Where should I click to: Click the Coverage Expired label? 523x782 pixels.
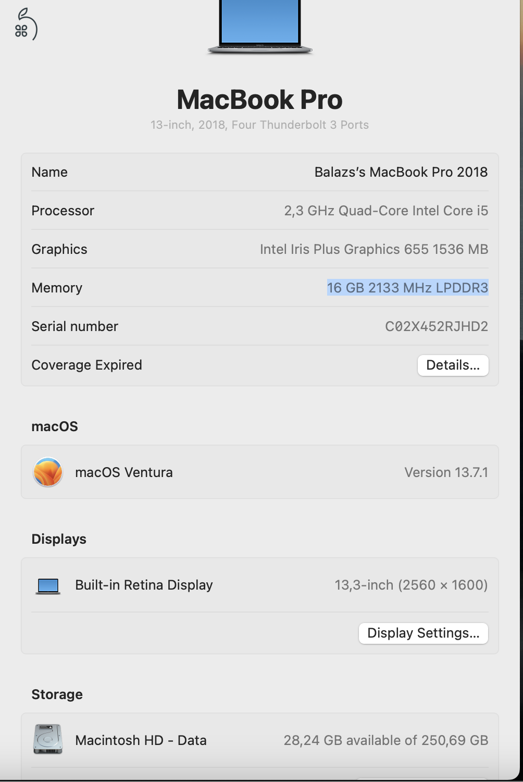point(86,365)
